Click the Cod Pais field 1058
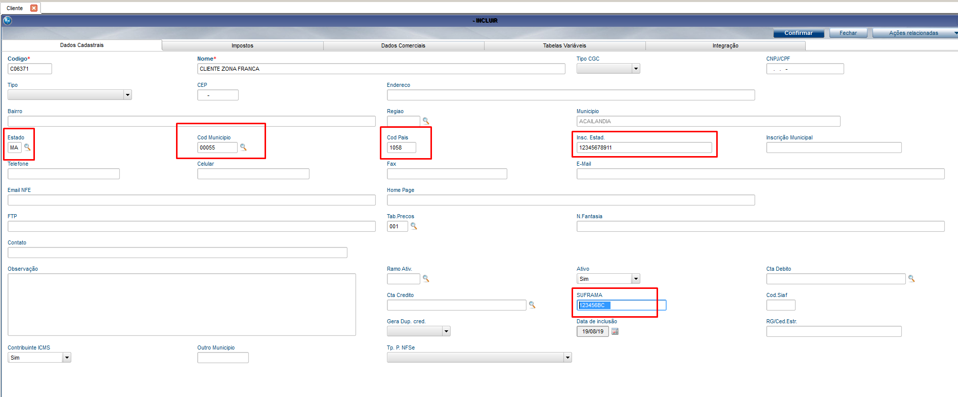This screenshot has width=958, height=397. coord(402,147)
